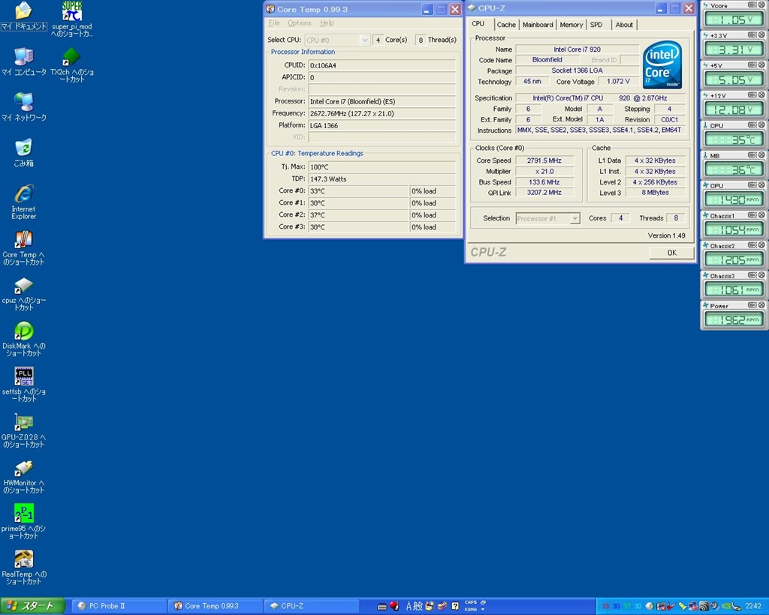
Task: Click the Core Voltage value field
Action: pos(618,82)
